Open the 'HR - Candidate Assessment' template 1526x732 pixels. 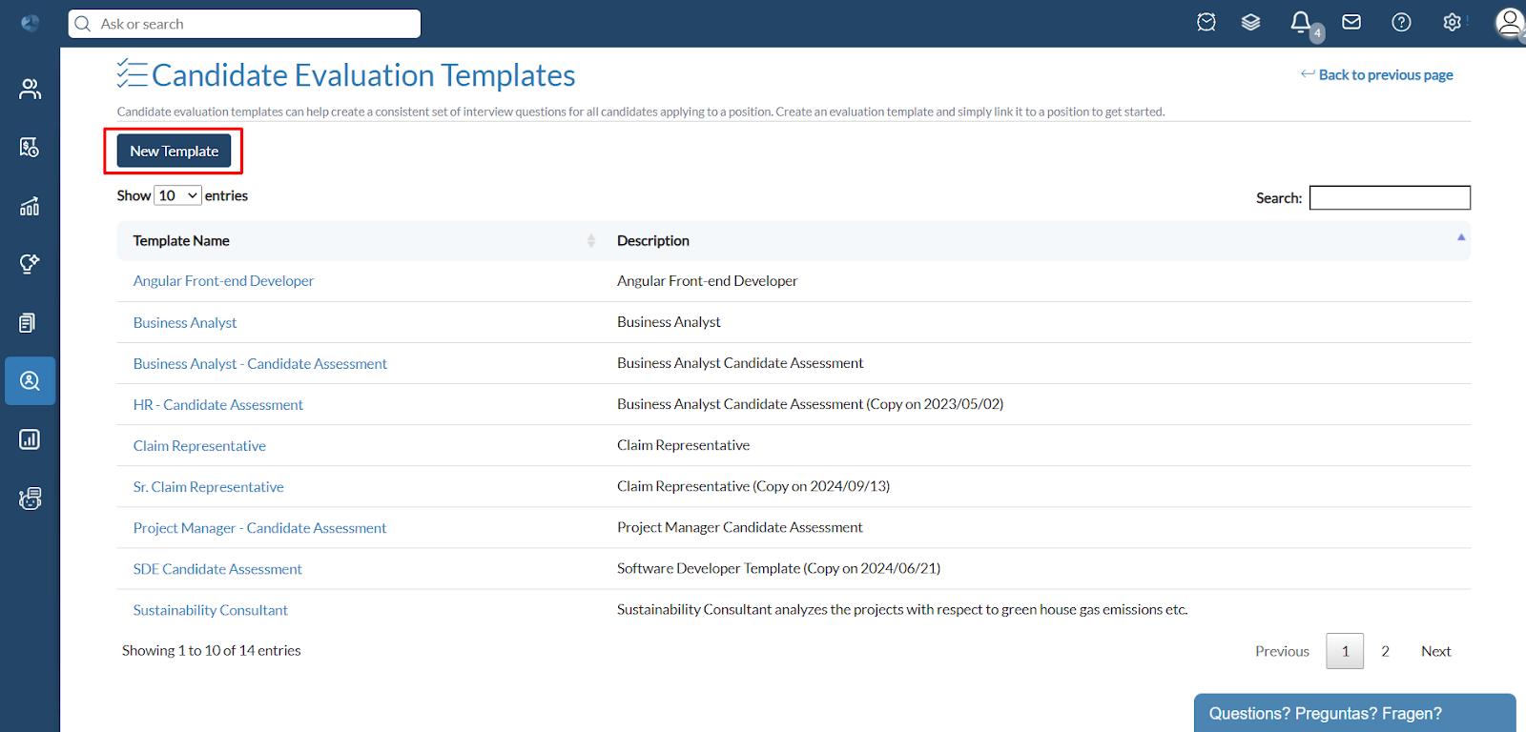tap(218, 404)
